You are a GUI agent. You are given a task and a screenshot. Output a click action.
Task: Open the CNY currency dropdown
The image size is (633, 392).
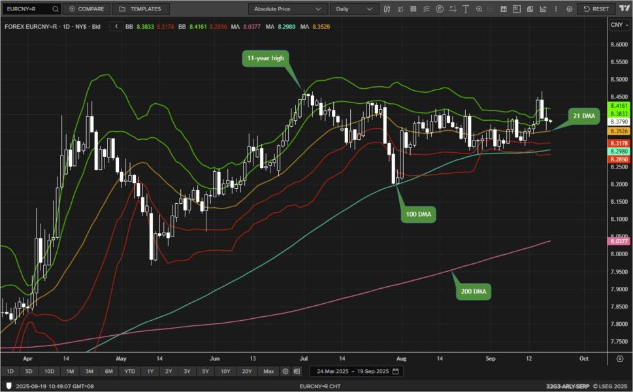pos(619,25)
